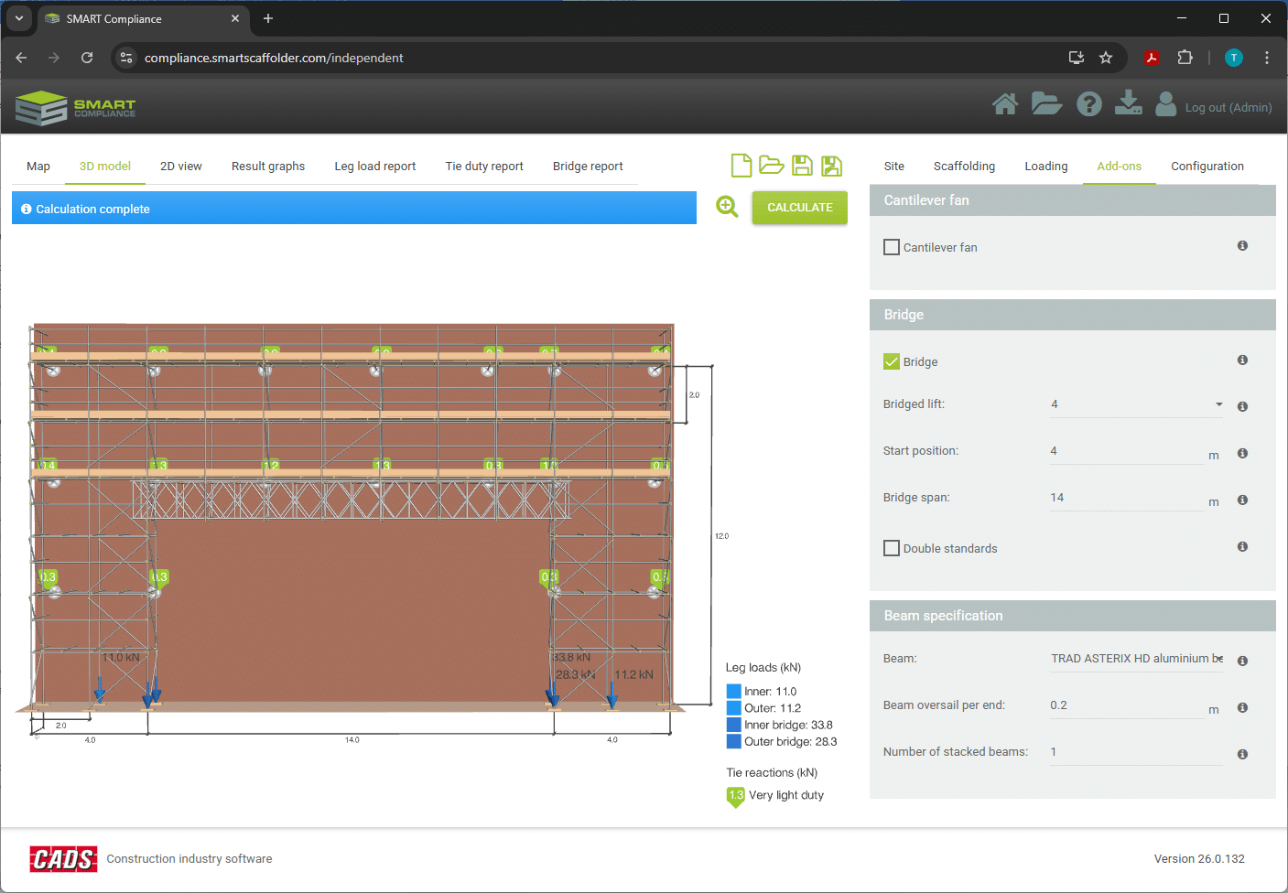1288x893 pixels.
Task: Click the Save As disk icon
Action: [831, 166]
